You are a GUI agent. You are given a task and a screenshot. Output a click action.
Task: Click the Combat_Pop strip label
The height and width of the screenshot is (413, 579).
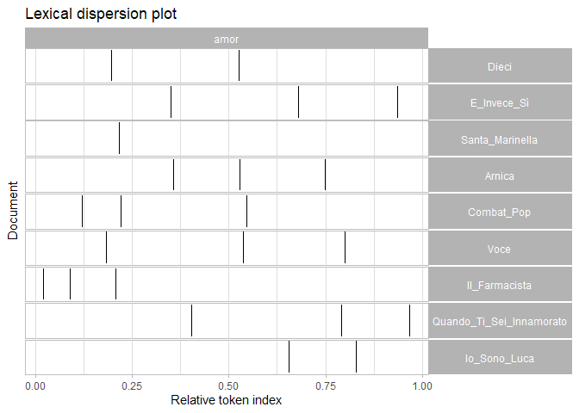coord(500,213)
